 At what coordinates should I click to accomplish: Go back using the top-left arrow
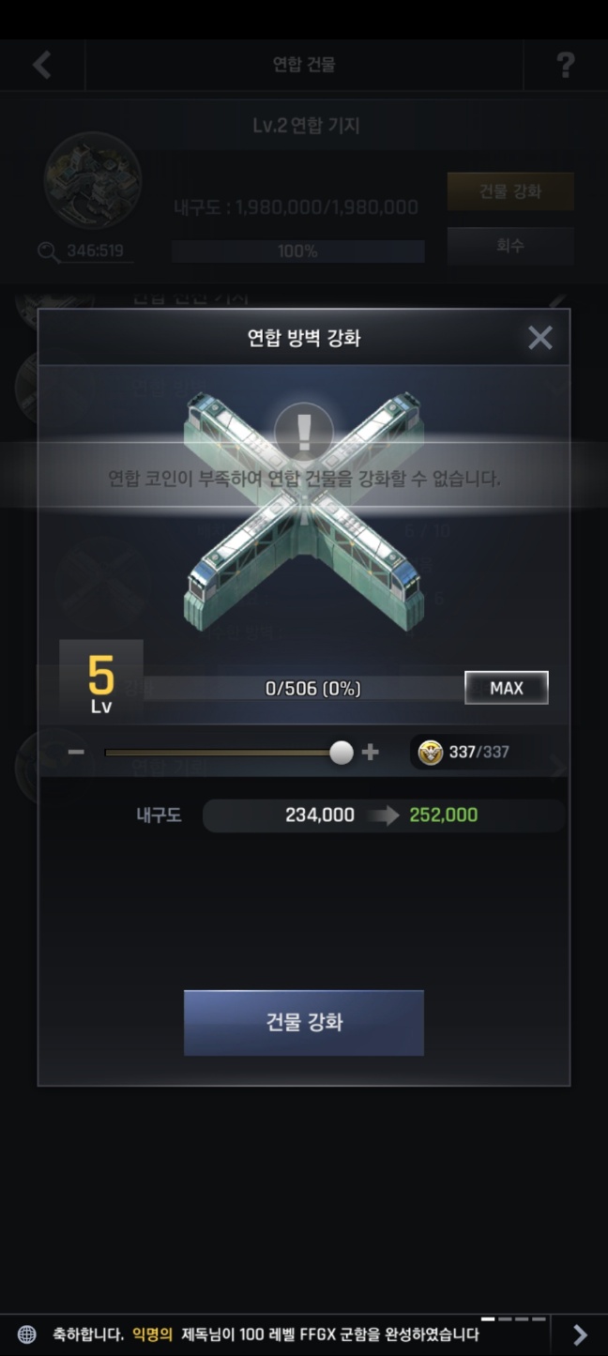pyautogui.click(x=41, y=65)
